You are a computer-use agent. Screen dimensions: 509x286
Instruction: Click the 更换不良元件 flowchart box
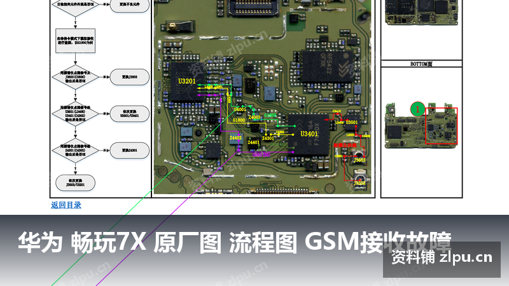tap(130, 5)
